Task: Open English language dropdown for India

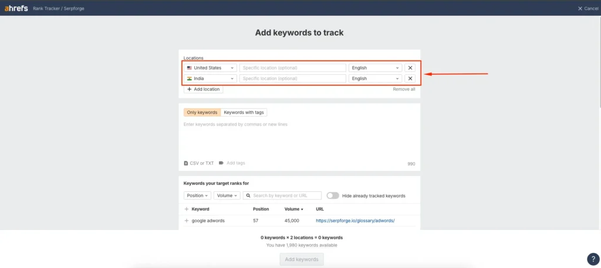Action: tap(375, 78)
